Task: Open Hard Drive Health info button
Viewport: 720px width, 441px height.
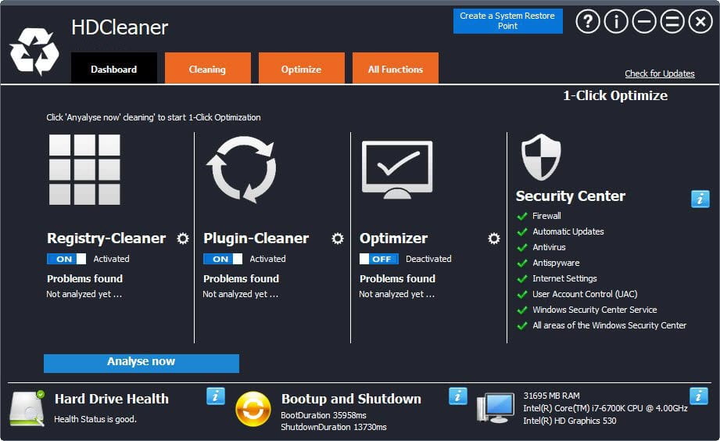Action: pos(215,396)
